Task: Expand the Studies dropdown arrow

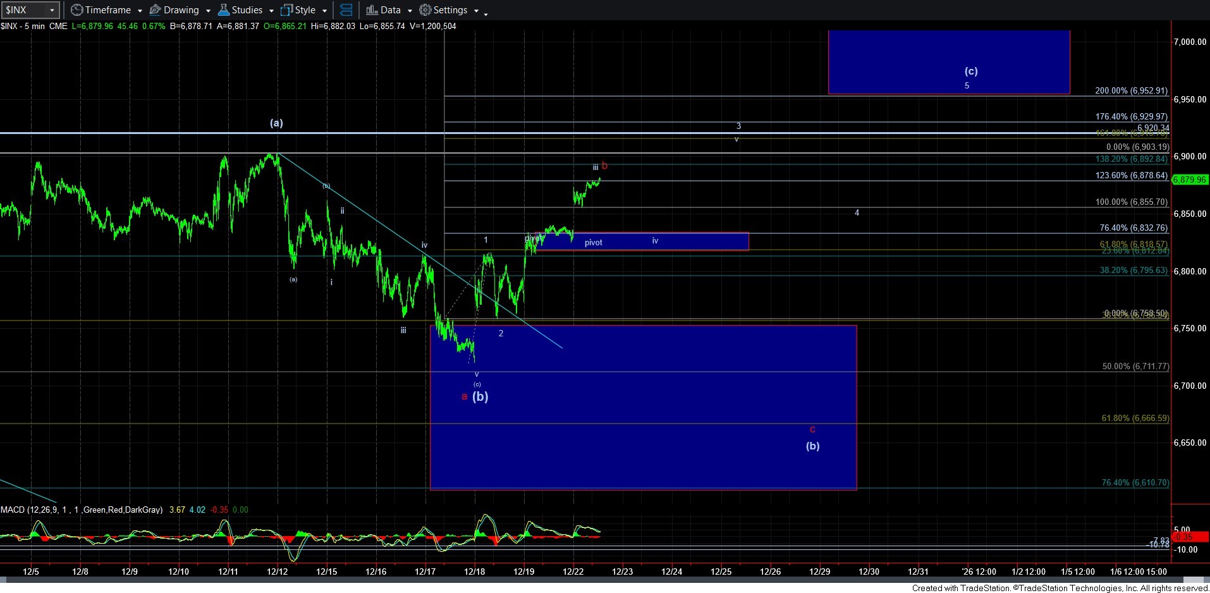Action: pyautogui.click(x=271, y=11)
